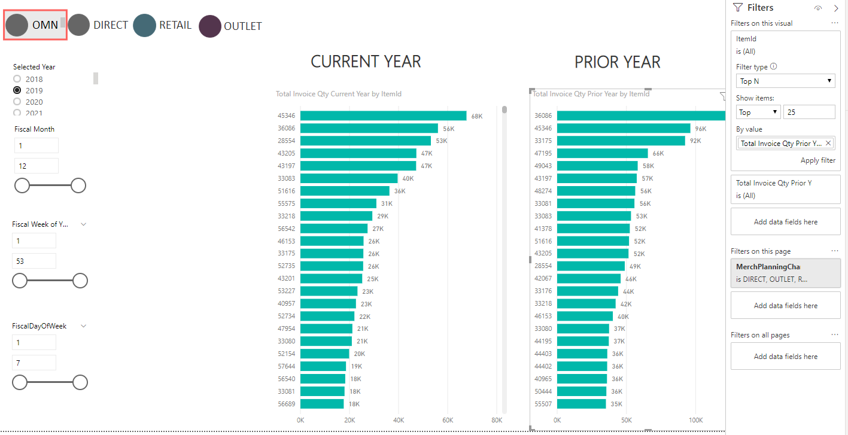
Task: Select the DIRECT channel button
Action: tap(98, 26)
